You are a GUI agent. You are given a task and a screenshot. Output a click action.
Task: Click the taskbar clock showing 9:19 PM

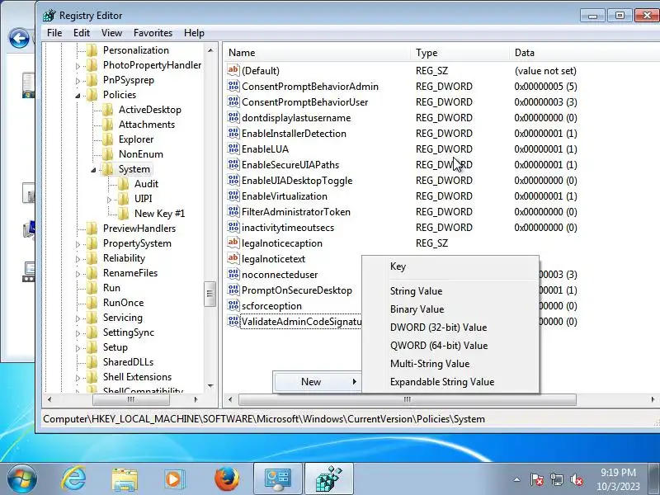618,479
